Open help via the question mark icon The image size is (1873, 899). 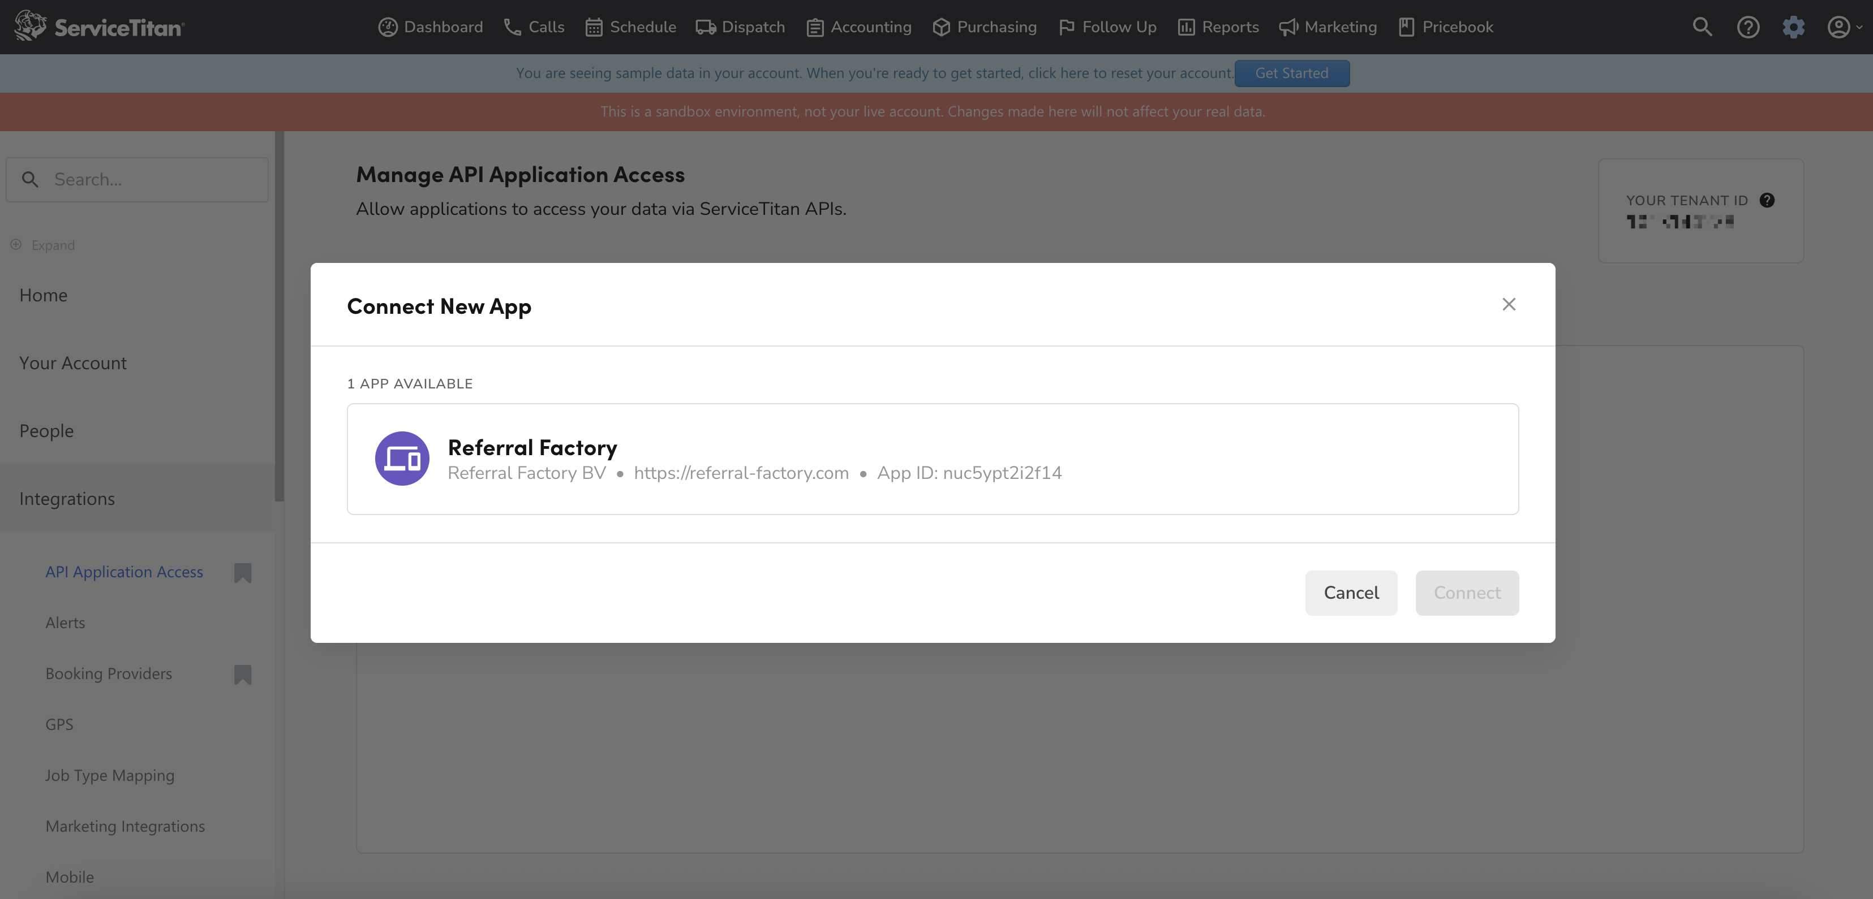tap(1748, 27)
